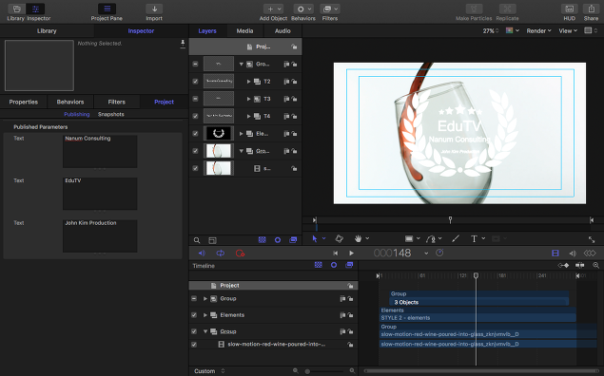Go to start of project

[x=336, y=253]
